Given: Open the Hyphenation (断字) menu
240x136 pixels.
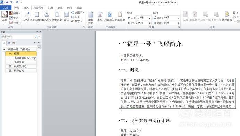Looking at the screenshot, I should click(x=77, y=21).
